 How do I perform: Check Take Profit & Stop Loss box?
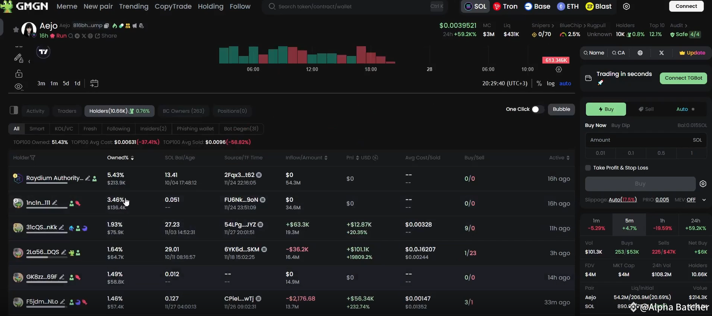pos(588,168)
